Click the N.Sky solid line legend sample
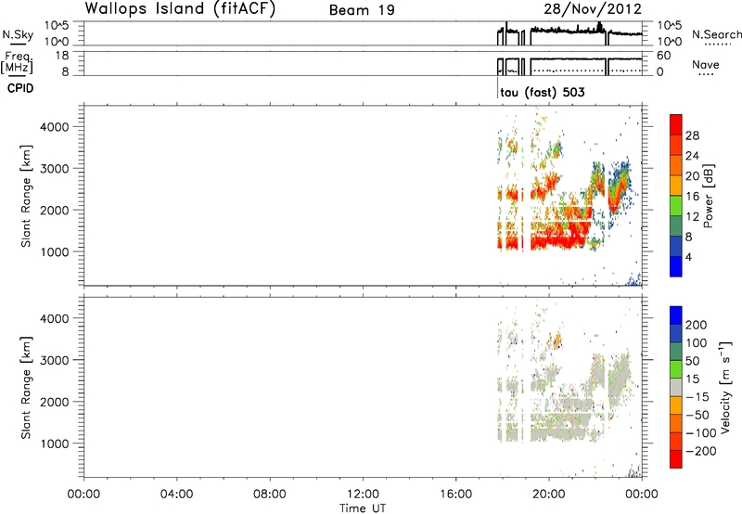The height and width of the screenshot is (514, 742). pos(18,44)
